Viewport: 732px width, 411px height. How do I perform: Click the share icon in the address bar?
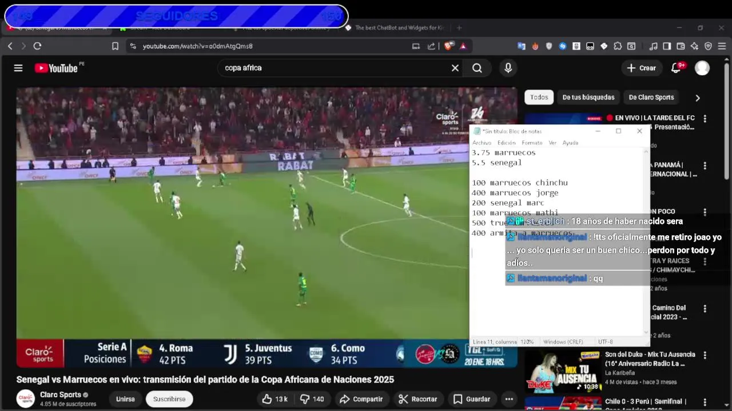(431, 46)
